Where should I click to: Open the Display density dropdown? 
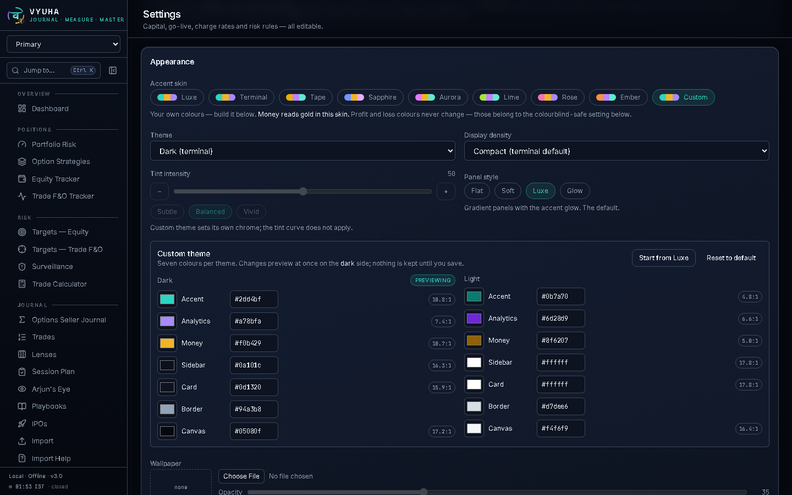617,151
